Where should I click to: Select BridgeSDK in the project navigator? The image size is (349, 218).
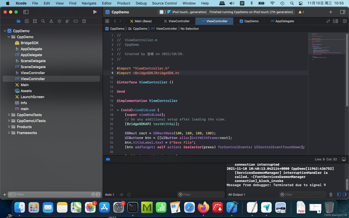(29, 43)
